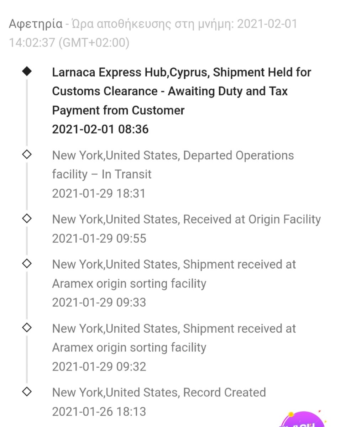Tap the 2021-01-26 18:13 timestamp
Viewport: 340px width, 427px height.
(99, 412)
